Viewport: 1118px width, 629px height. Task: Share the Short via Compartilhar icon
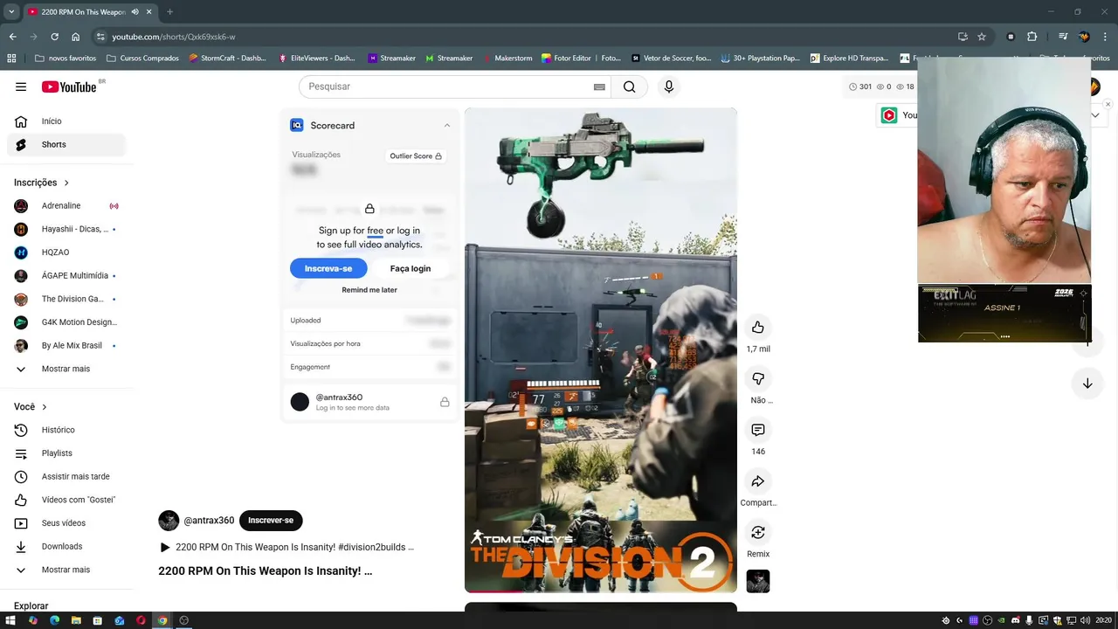tap(758, 481)
